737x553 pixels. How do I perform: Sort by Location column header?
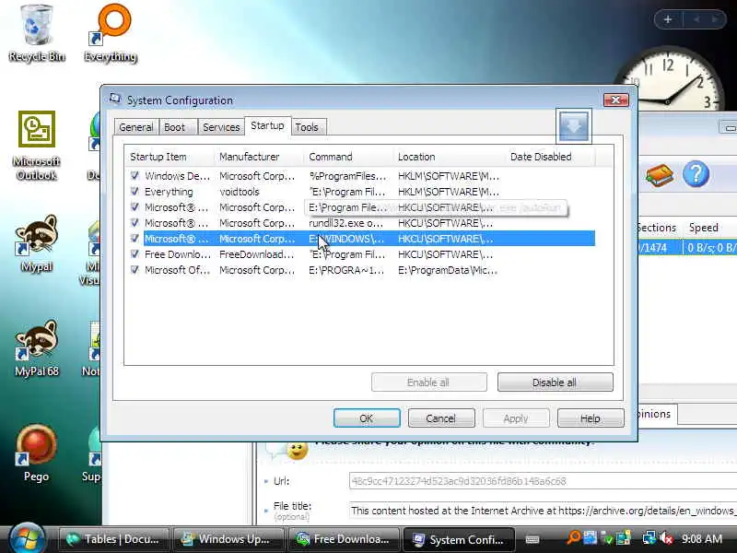[449, 157]
